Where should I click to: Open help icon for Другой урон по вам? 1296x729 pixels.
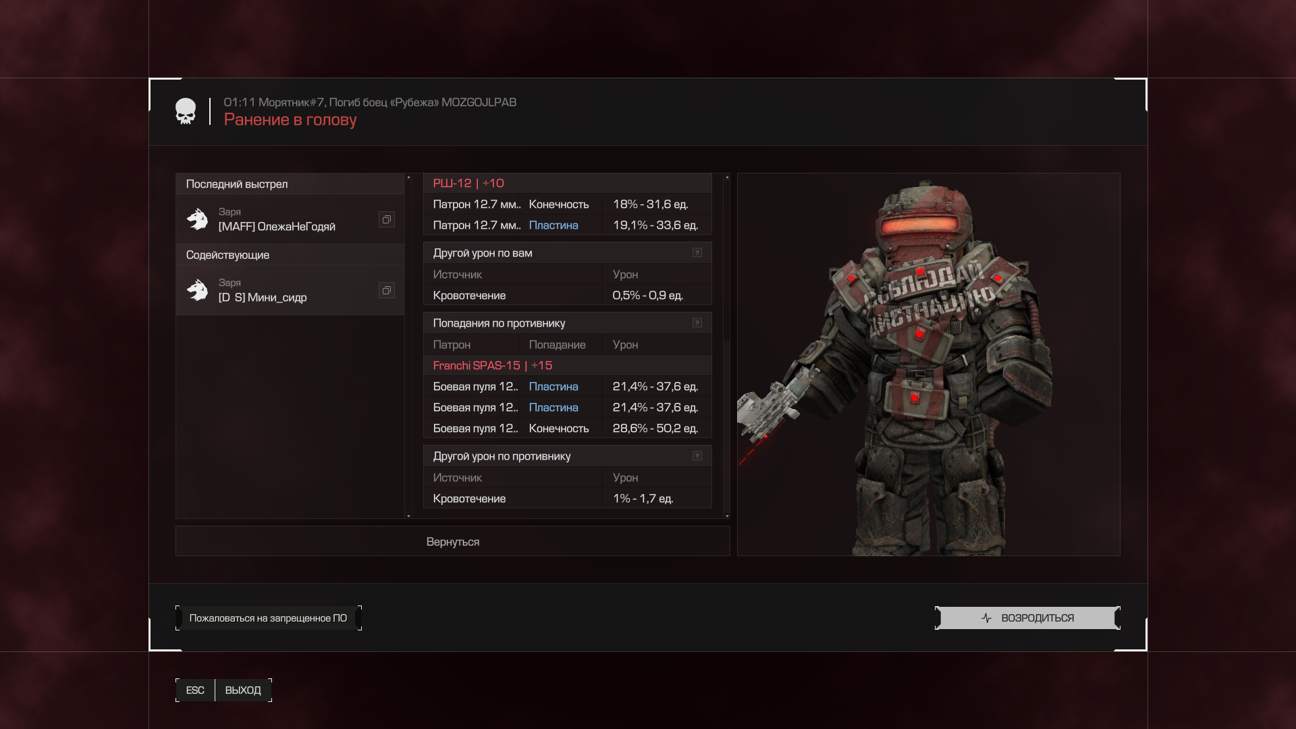(697, 252)
